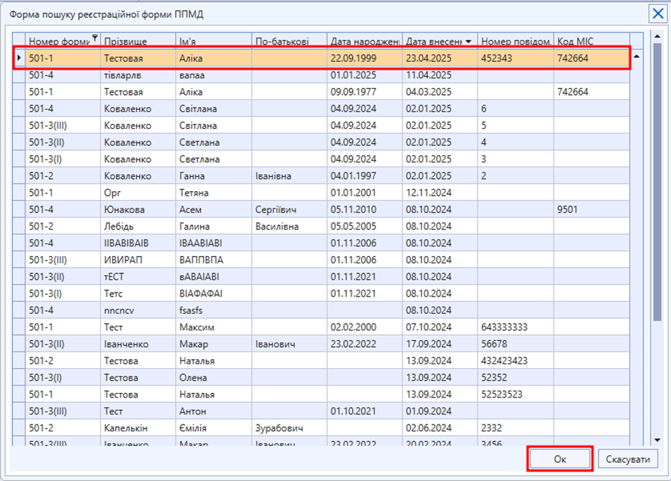Image resolution: width=671 pixels, height=481 pixels.
Task: Select the patronymic cell Сергіївич
Action: [290, 209]
